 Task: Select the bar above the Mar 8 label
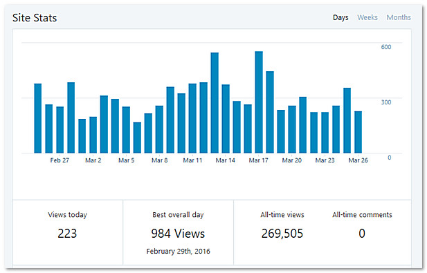coord(159,129)
